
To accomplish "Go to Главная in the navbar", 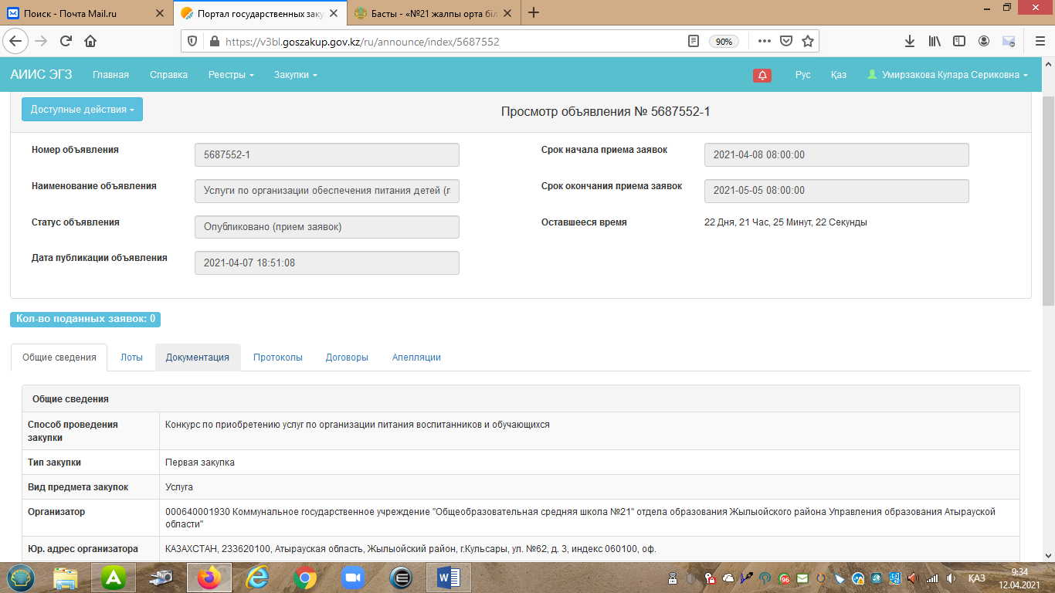I will 110,75.
